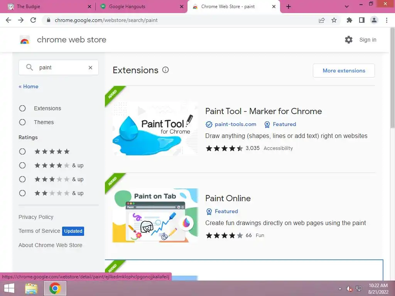
Task: Click the More extensions button
Action: point(344,71)
